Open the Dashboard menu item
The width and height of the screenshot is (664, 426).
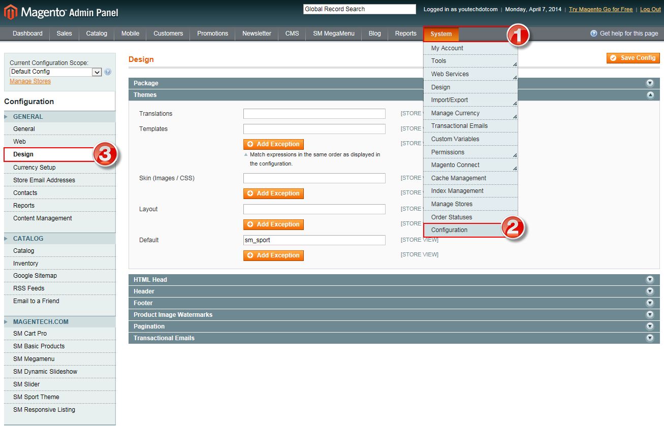click(x=27, y=34)
